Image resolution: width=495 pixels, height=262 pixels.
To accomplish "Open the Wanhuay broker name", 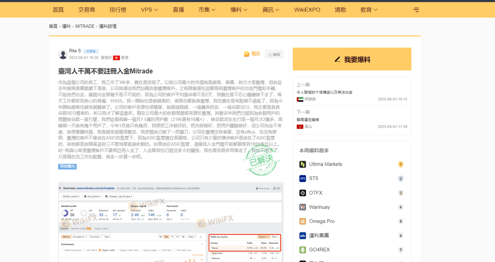I will click(319, 207).
